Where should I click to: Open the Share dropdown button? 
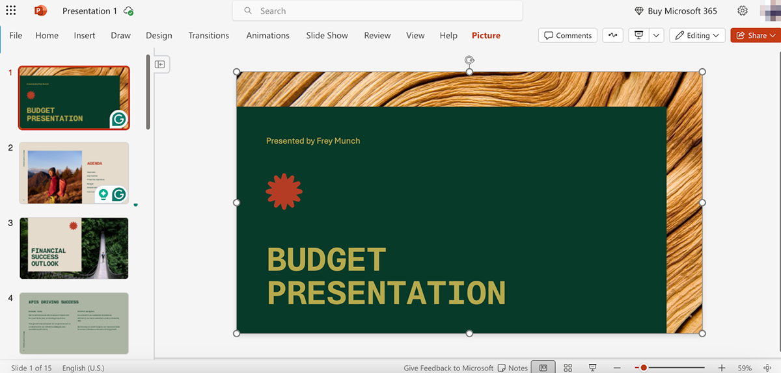(x=756, y=36)
